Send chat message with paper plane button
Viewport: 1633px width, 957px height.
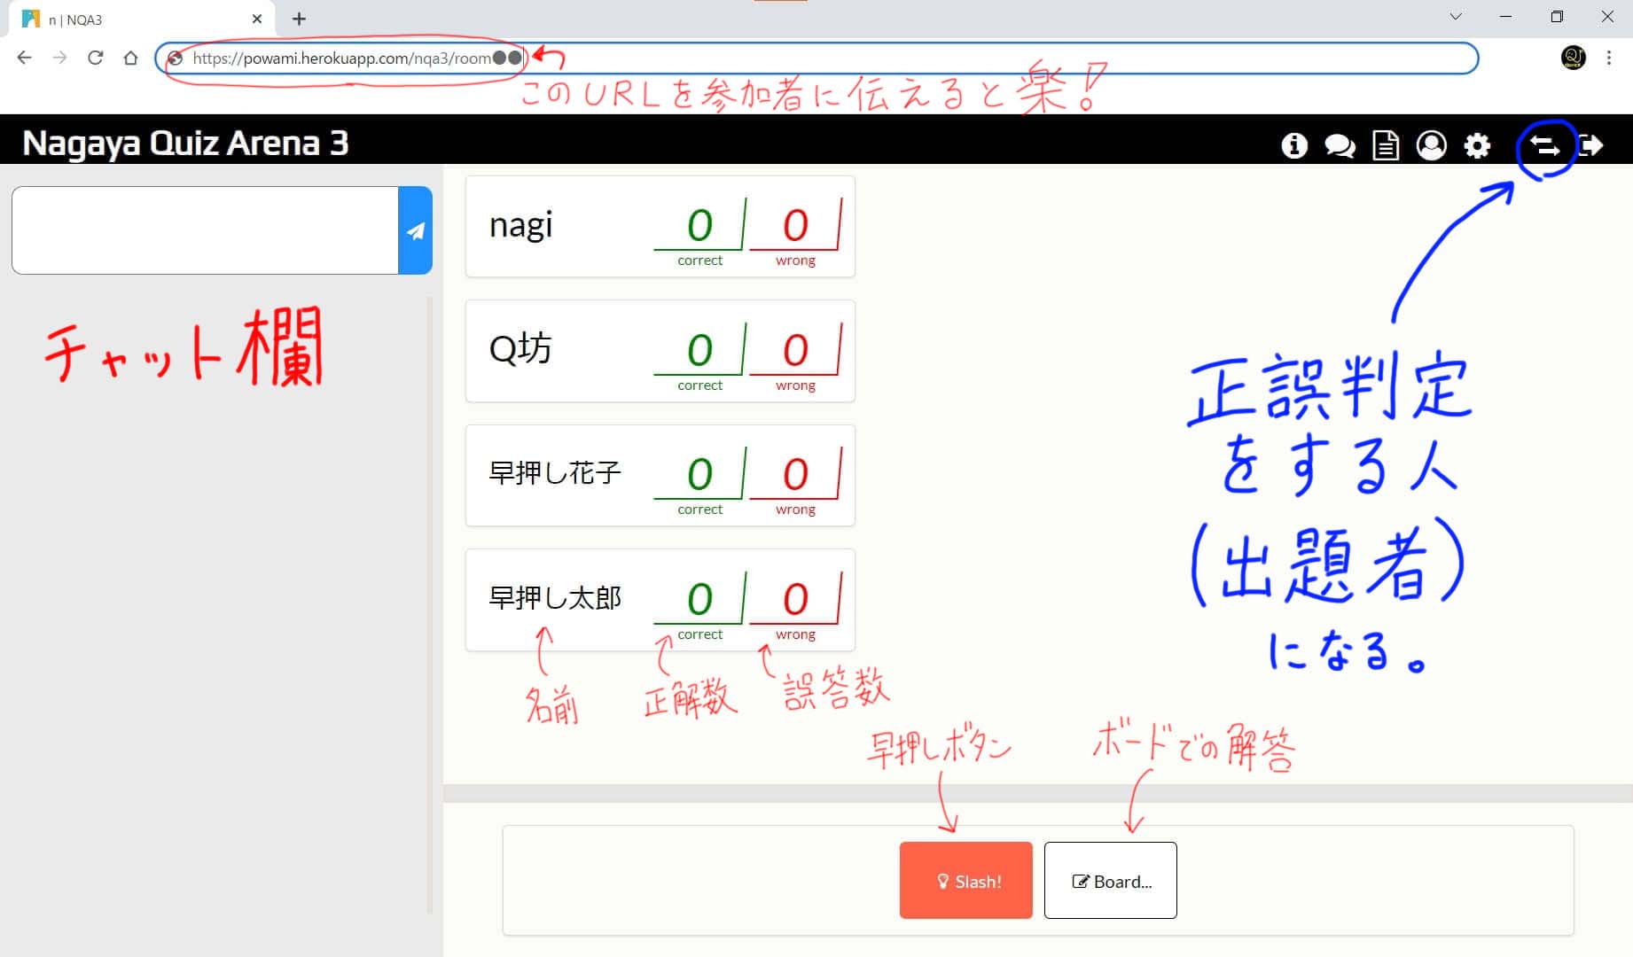[x=415, y=230]
